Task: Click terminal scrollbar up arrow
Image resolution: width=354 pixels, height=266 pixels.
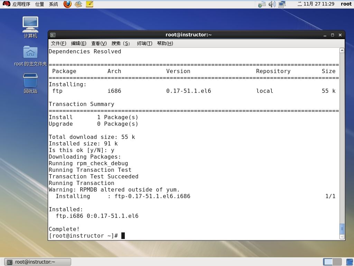Action: pyautogui.click(x=342, y=51)
